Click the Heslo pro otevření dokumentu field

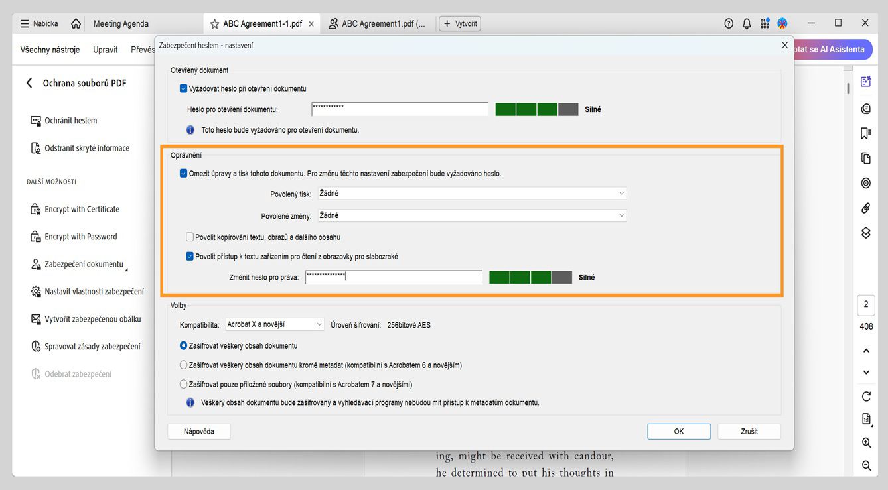point(400,109)
